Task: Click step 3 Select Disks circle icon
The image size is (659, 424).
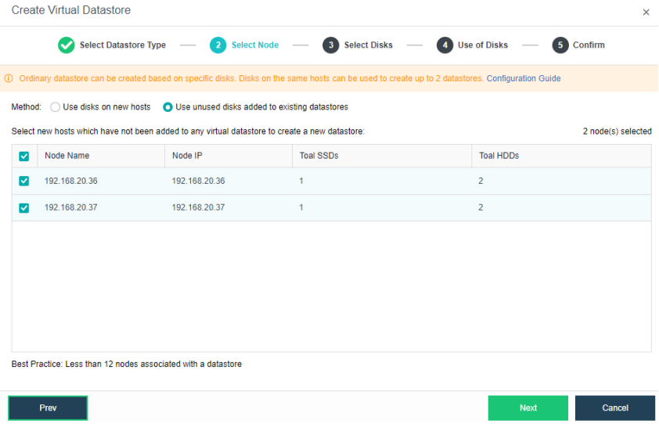Action: (330, 45)
